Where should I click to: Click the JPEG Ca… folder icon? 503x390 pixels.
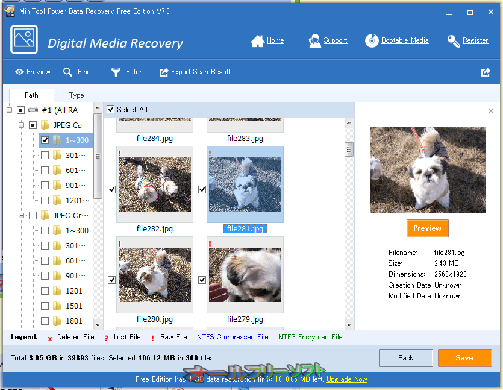45,125
